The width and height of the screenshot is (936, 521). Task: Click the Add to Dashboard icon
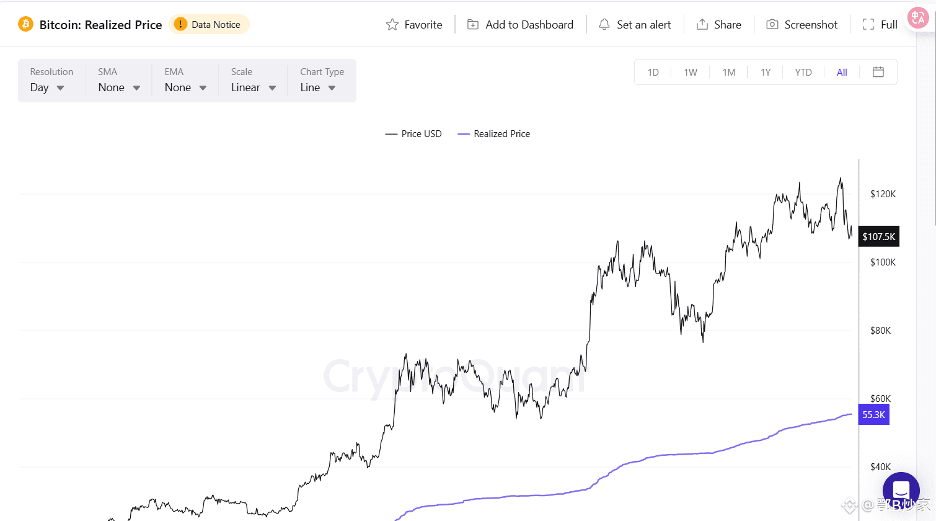point(473,25)
